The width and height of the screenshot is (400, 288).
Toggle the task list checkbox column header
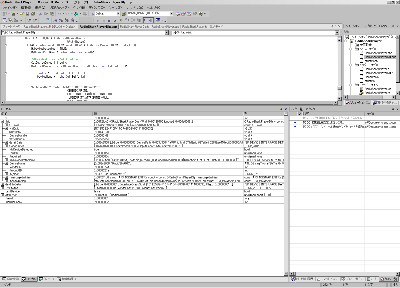tap(299, 114)
